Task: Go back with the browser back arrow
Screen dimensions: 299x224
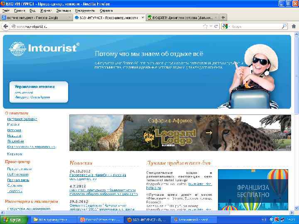Action: 5,26
